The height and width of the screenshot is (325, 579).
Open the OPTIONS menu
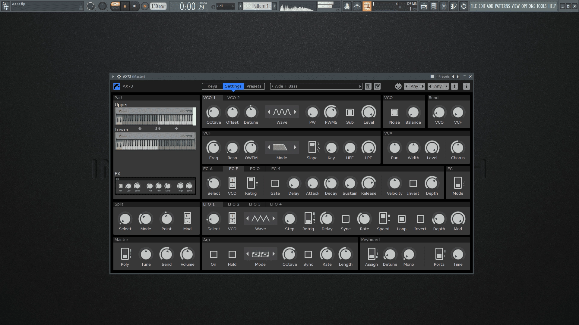(528, 6)
